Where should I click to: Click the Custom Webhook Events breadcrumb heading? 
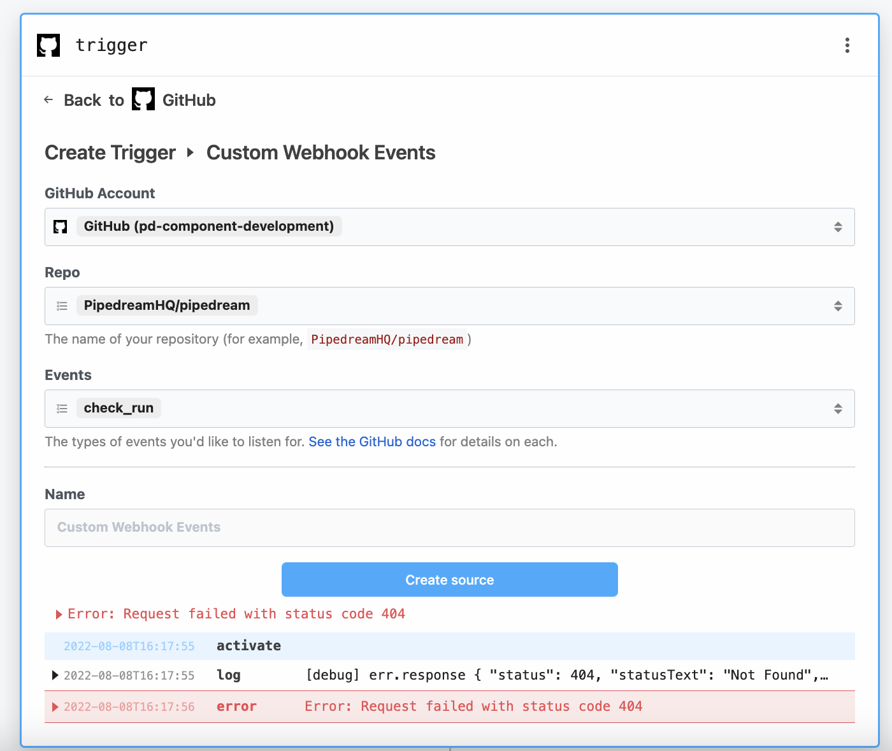[x=321, y=152]
